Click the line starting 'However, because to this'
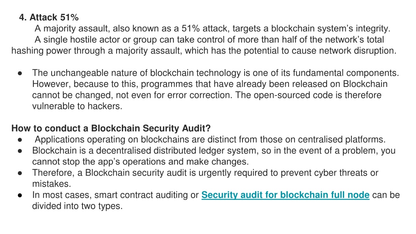Screen dimensions: 416x234 click(x=210, y=84)
